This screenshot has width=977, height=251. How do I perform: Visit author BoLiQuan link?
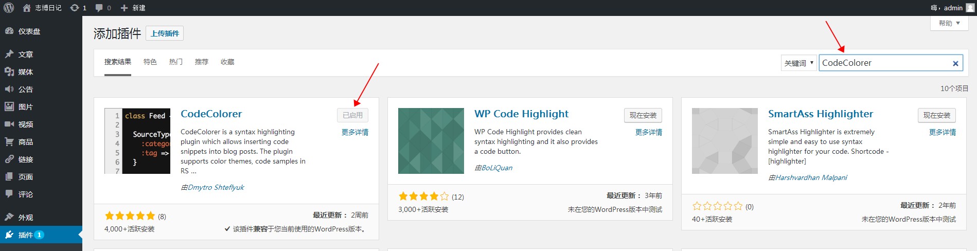point(497,168)
